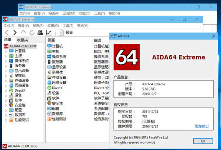The width and height of the screenshot is (221, 150).
Task: Open the 操作系统 item in page list
Action: pos(50,57)
